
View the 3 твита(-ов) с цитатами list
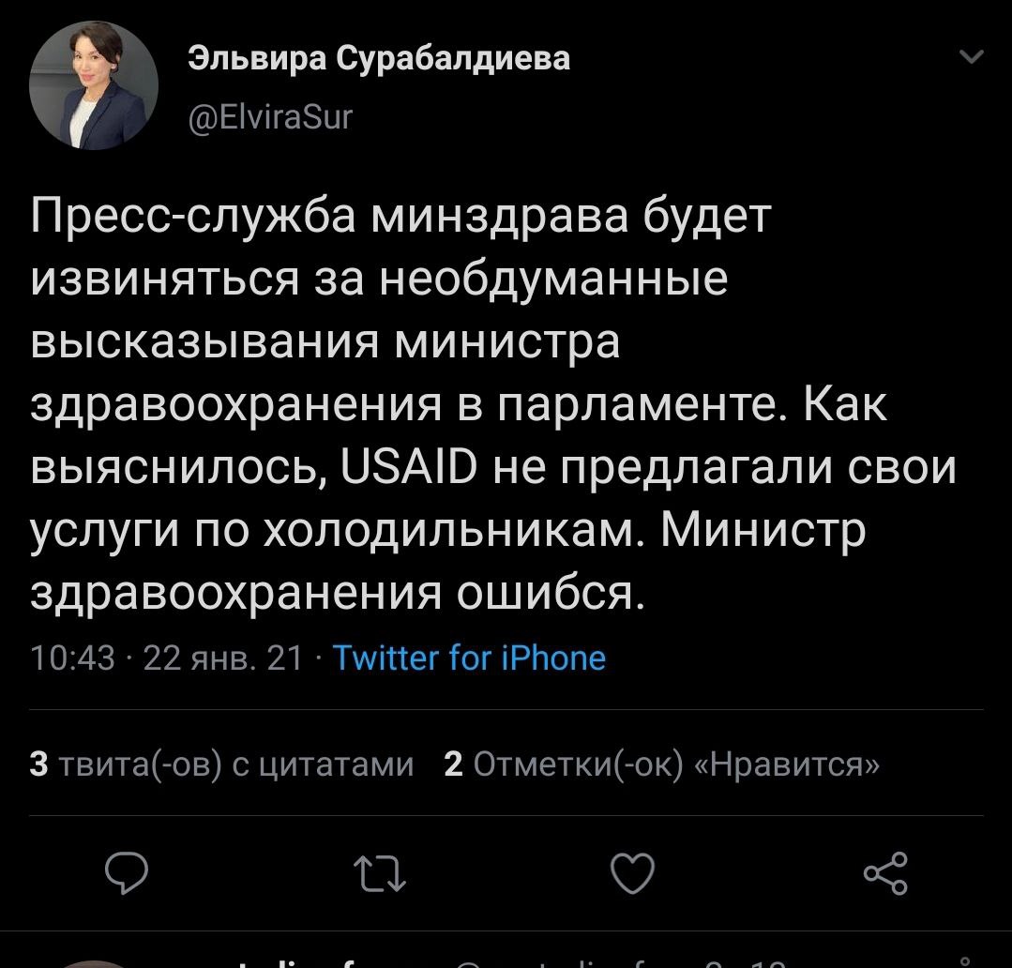pos(222,764)
